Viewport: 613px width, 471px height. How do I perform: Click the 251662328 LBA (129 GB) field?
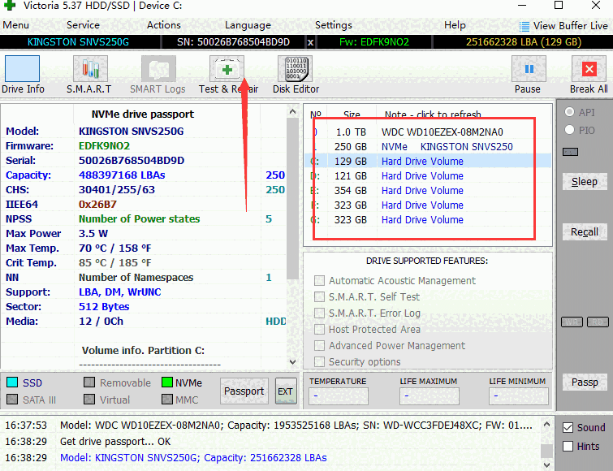(x=524, y=42)
